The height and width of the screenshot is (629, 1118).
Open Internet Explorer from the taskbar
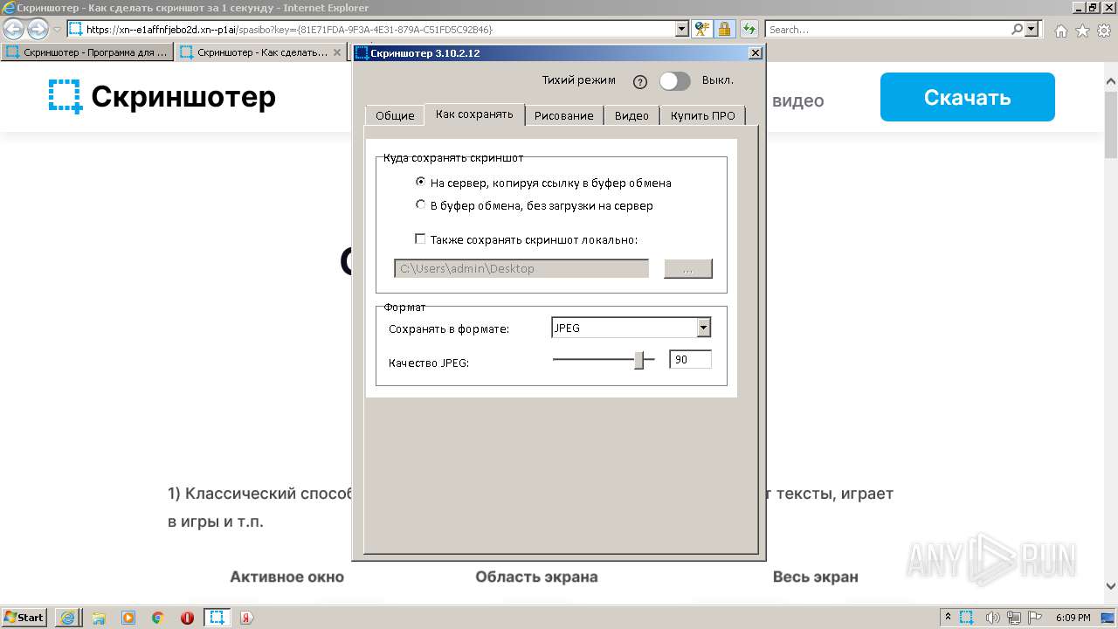pyautogui.click(x=67, y=618)
